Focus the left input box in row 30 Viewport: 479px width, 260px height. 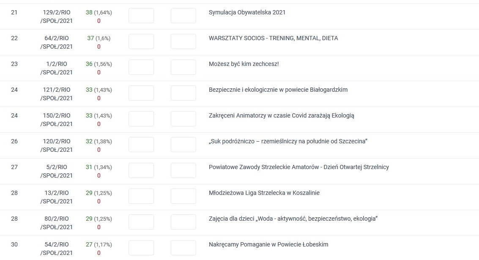tap(141, 248)
